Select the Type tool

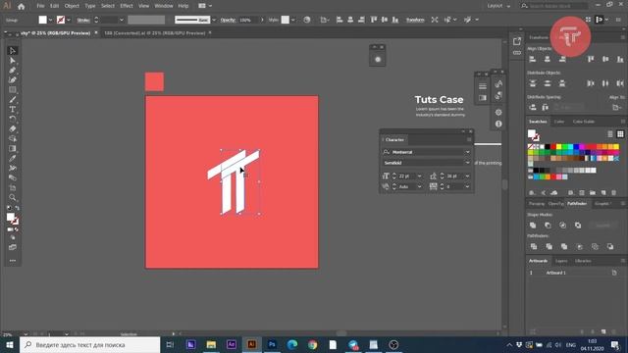13,109
